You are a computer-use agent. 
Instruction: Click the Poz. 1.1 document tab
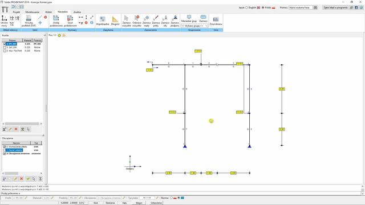tap(52, 35)
